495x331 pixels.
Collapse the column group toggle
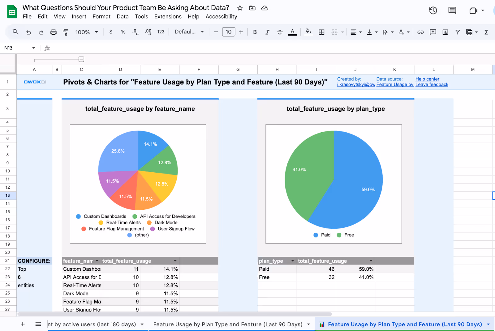click(x=81, y=59)
